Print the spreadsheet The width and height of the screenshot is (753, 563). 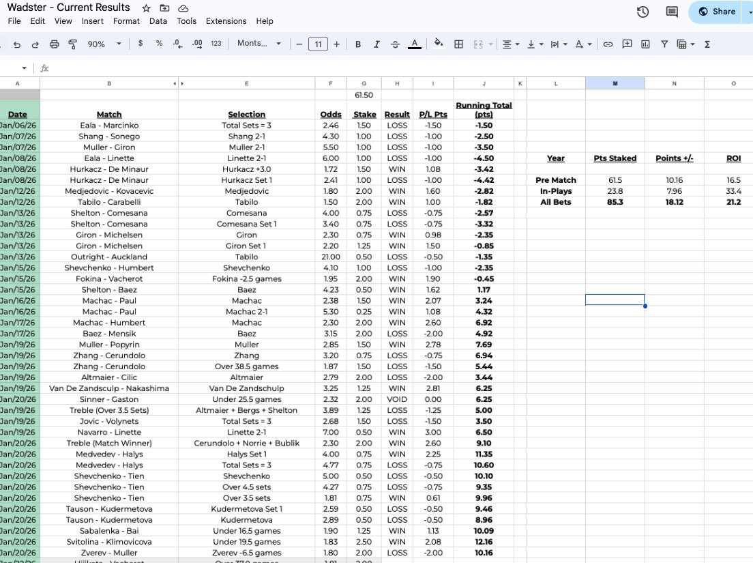point(55,44)
